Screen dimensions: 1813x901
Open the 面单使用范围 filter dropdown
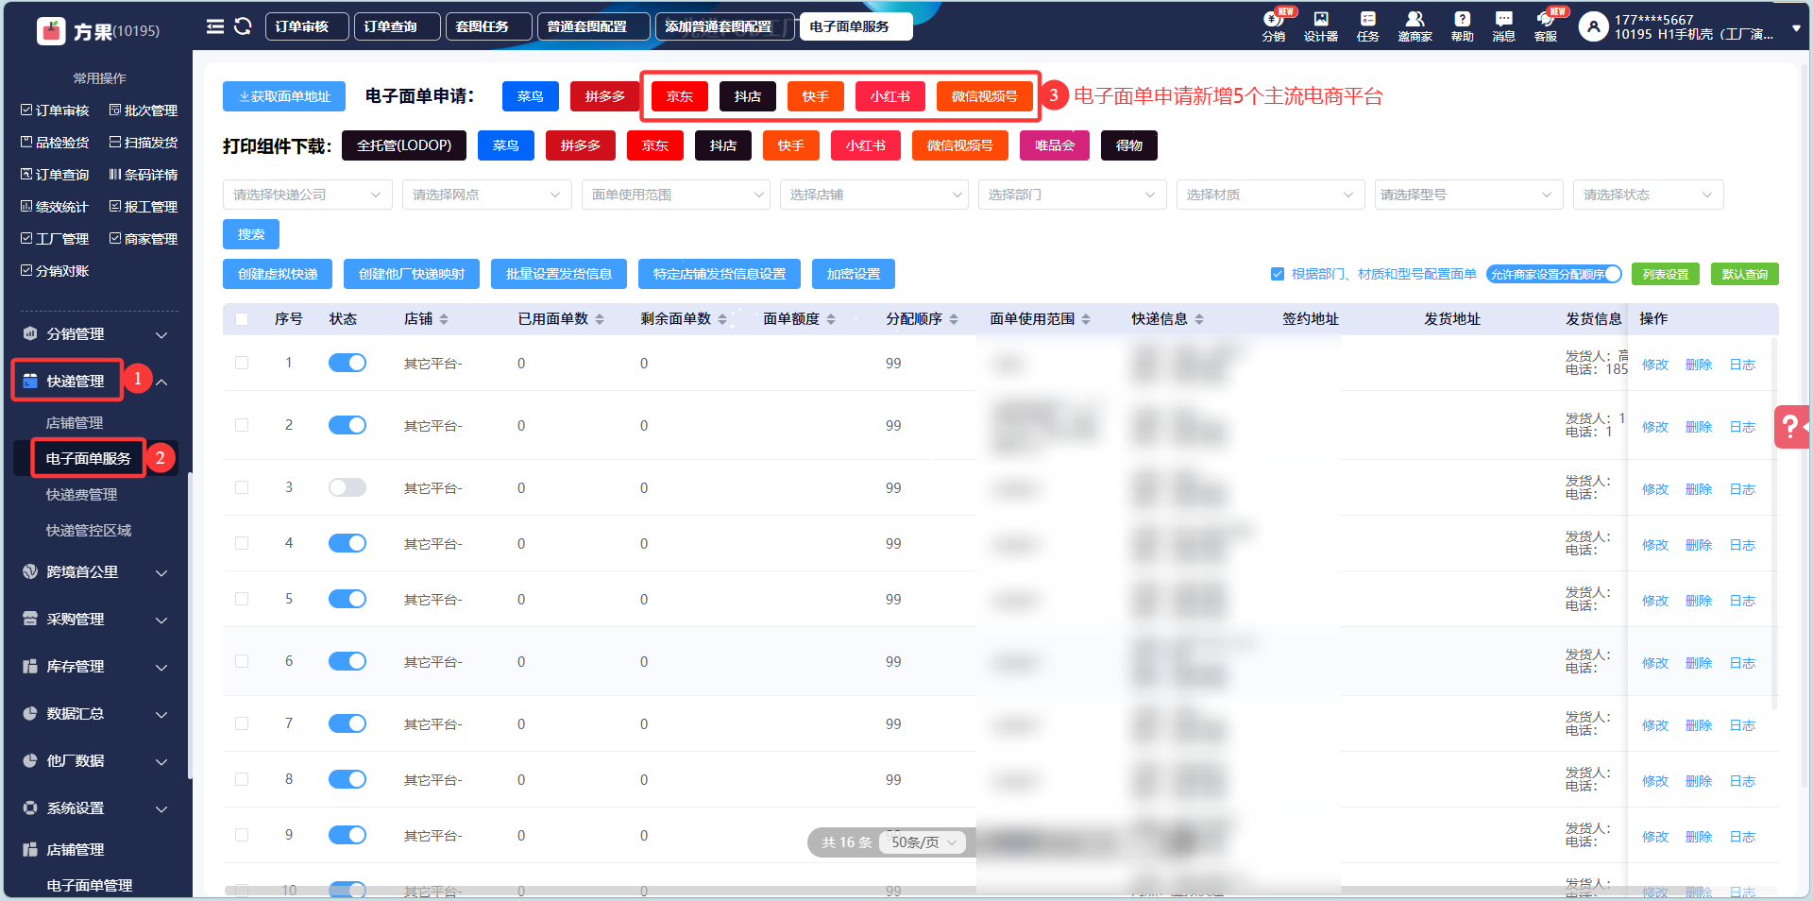point(676,195)
